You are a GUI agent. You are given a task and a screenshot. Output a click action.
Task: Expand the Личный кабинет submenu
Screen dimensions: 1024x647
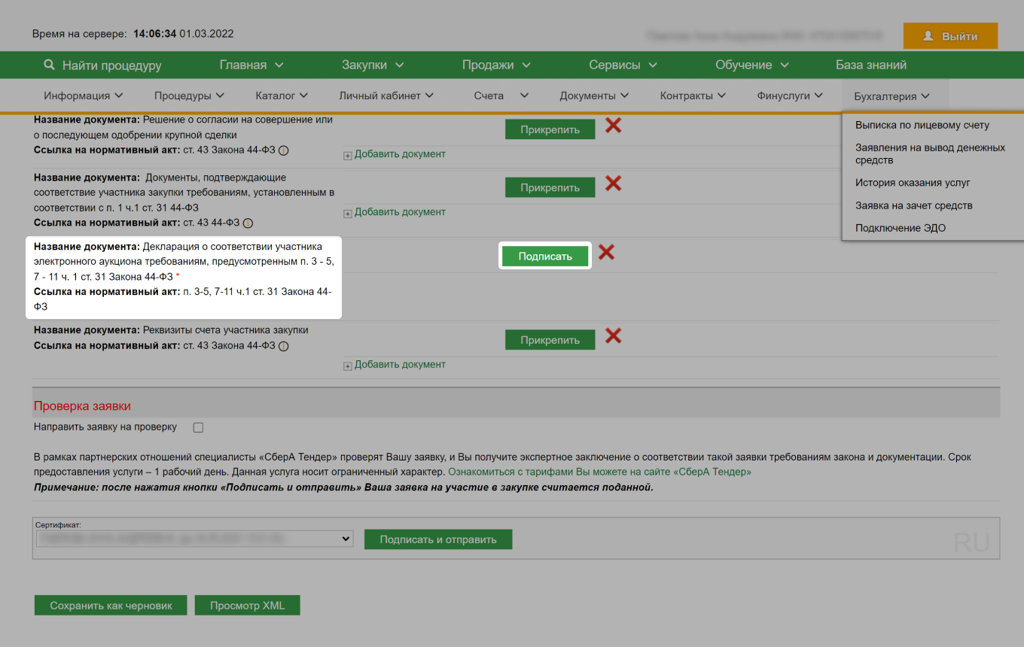(386, 96)
